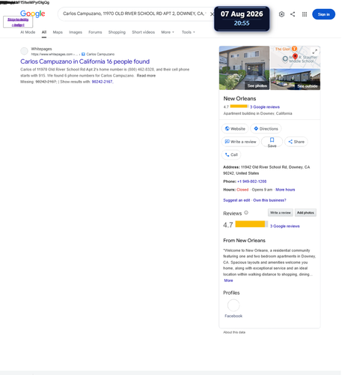Open the Forums tab
This screenshot has width=345, height=375.
(x=95, y=32)
